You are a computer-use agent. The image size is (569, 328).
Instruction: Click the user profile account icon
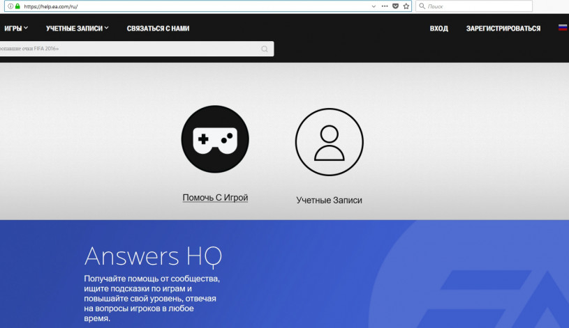[329, 141]
